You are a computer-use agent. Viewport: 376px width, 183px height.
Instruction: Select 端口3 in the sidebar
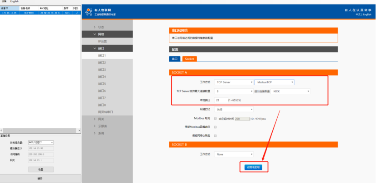(x=102, y=70)
